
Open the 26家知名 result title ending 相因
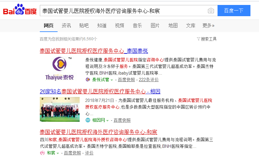click(100, 91)
